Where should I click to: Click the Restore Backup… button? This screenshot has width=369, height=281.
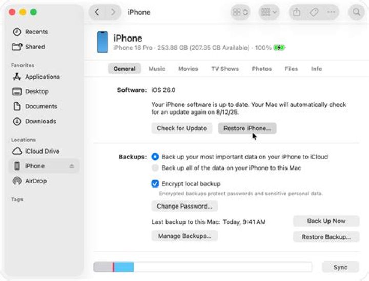326,237
